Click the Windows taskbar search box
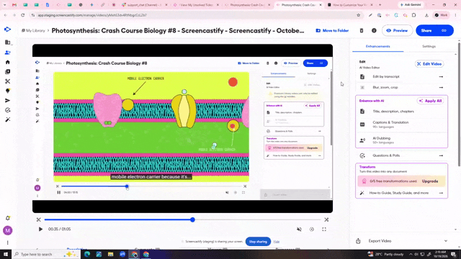 pos(46,254)
